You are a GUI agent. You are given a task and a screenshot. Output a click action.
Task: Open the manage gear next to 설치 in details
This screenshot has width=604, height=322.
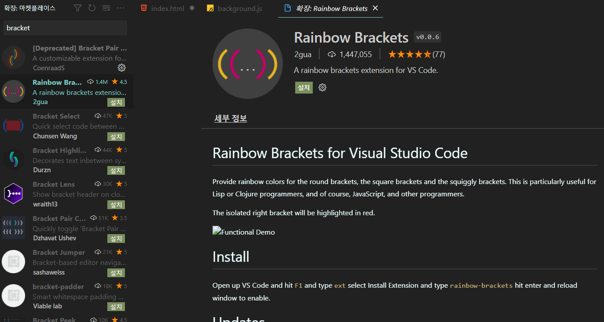click(x=322, y=87)
